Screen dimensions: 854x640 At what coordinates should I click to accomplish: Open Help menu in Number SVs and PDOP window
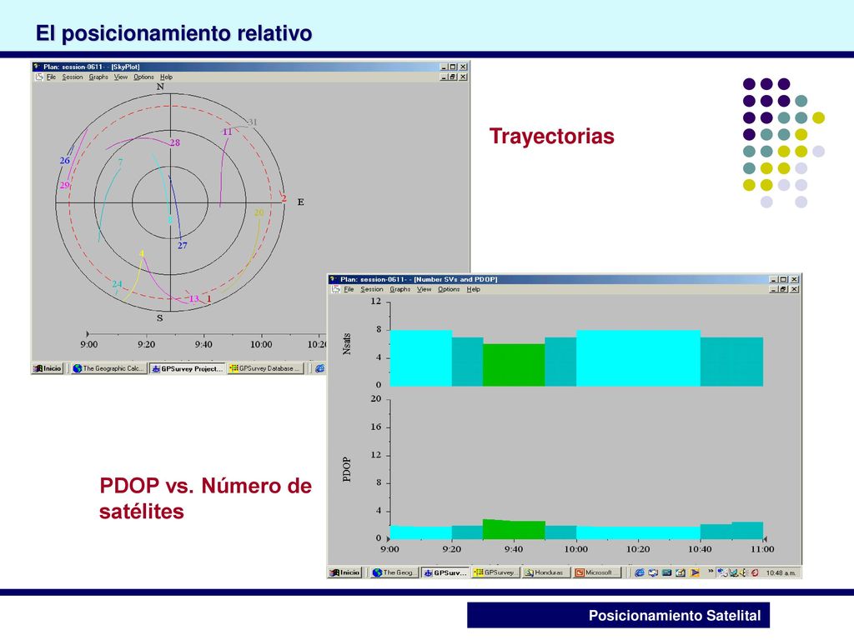click(x=474, y=289)
